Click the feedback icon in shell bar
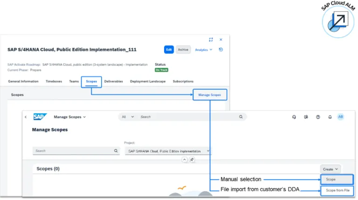The width and height of the screenshot is (358, 200). click(x=306, y=117)
